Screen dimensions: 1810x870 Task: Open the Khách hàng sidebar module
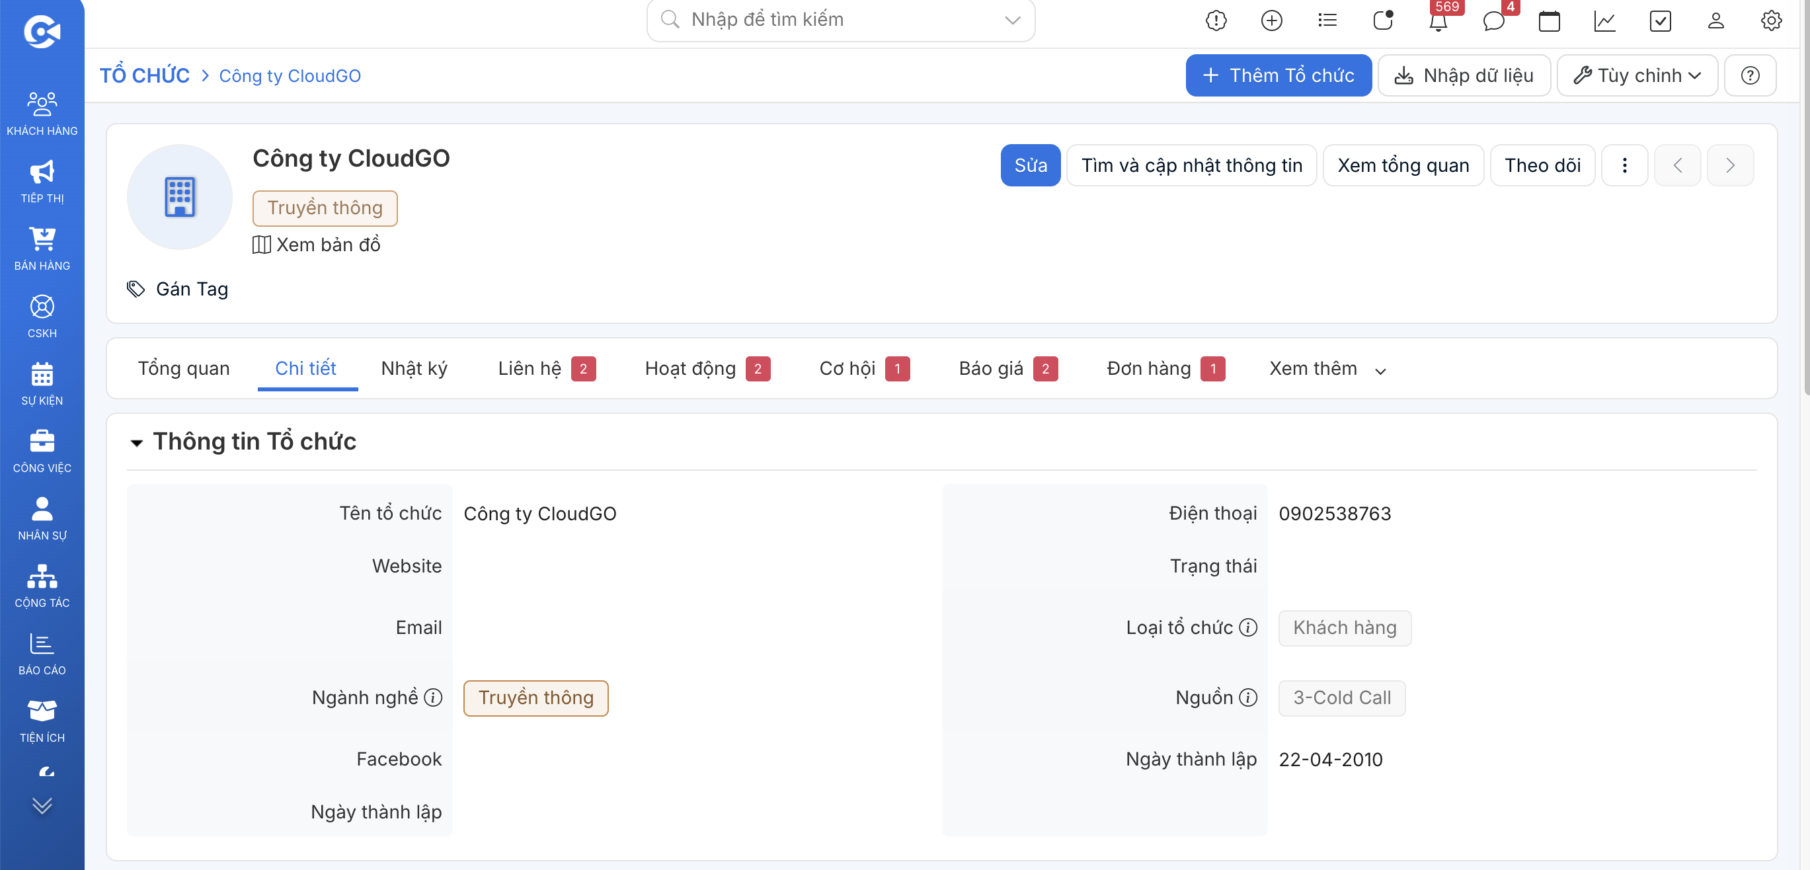[42, 113]
